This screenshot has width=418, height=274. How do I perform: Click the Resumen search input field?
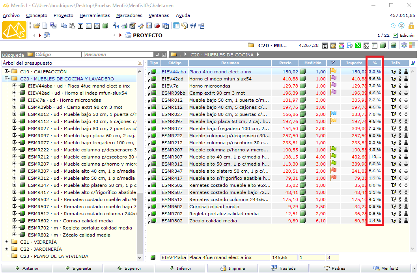click(119, 54)
